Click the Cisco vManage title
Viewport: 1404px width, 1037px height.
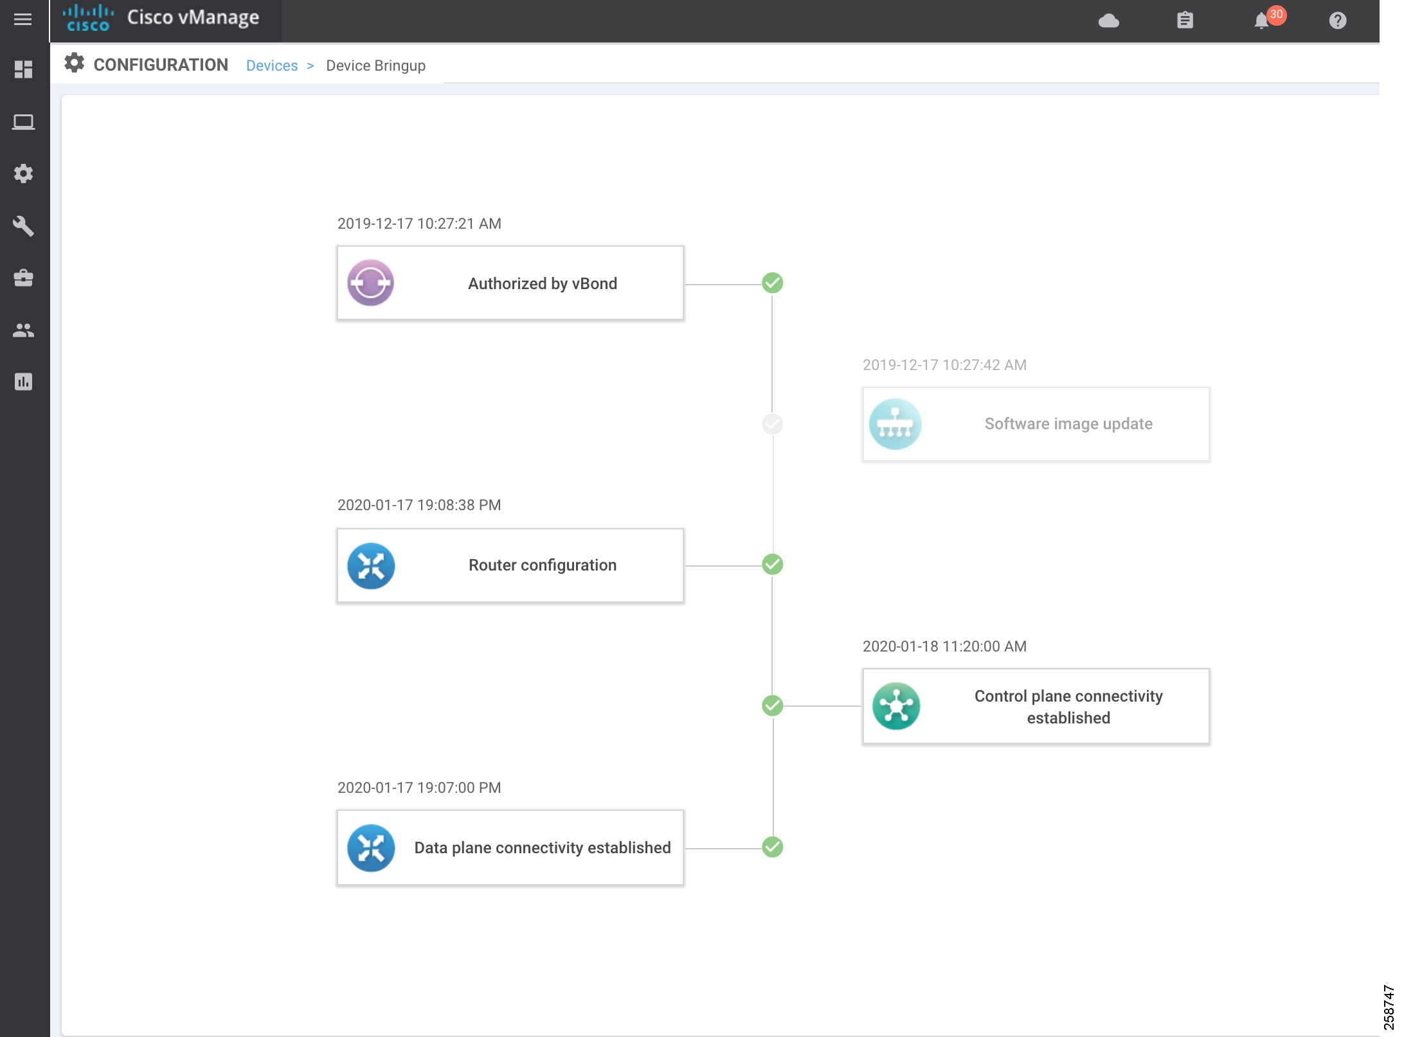click(193, 17)
